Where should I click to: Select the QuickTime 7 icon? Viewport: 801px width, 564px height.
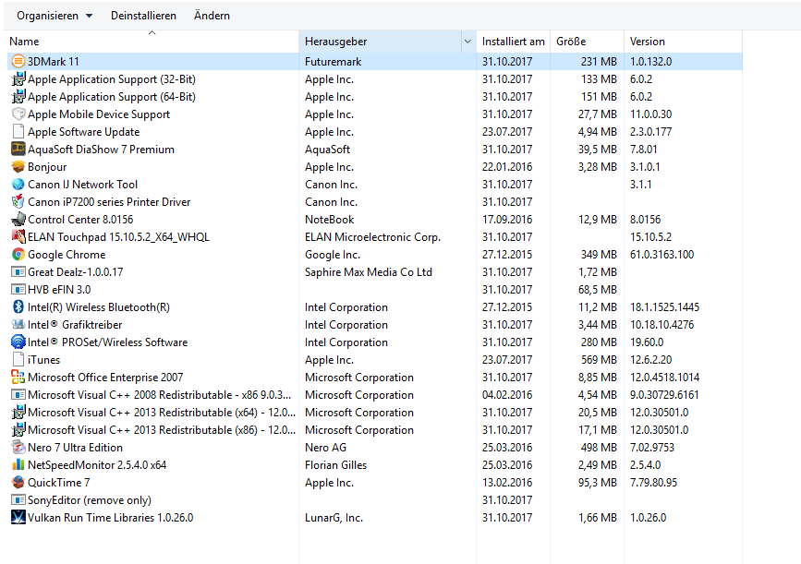click(18, 483)
